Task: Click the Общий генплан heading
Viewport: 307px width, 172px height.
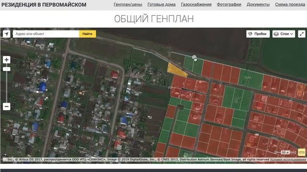Action: 154,19
